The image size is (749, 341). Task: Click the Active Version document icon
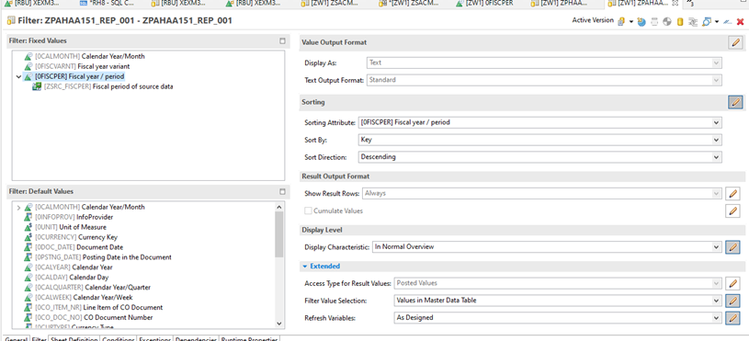(621, 21)
